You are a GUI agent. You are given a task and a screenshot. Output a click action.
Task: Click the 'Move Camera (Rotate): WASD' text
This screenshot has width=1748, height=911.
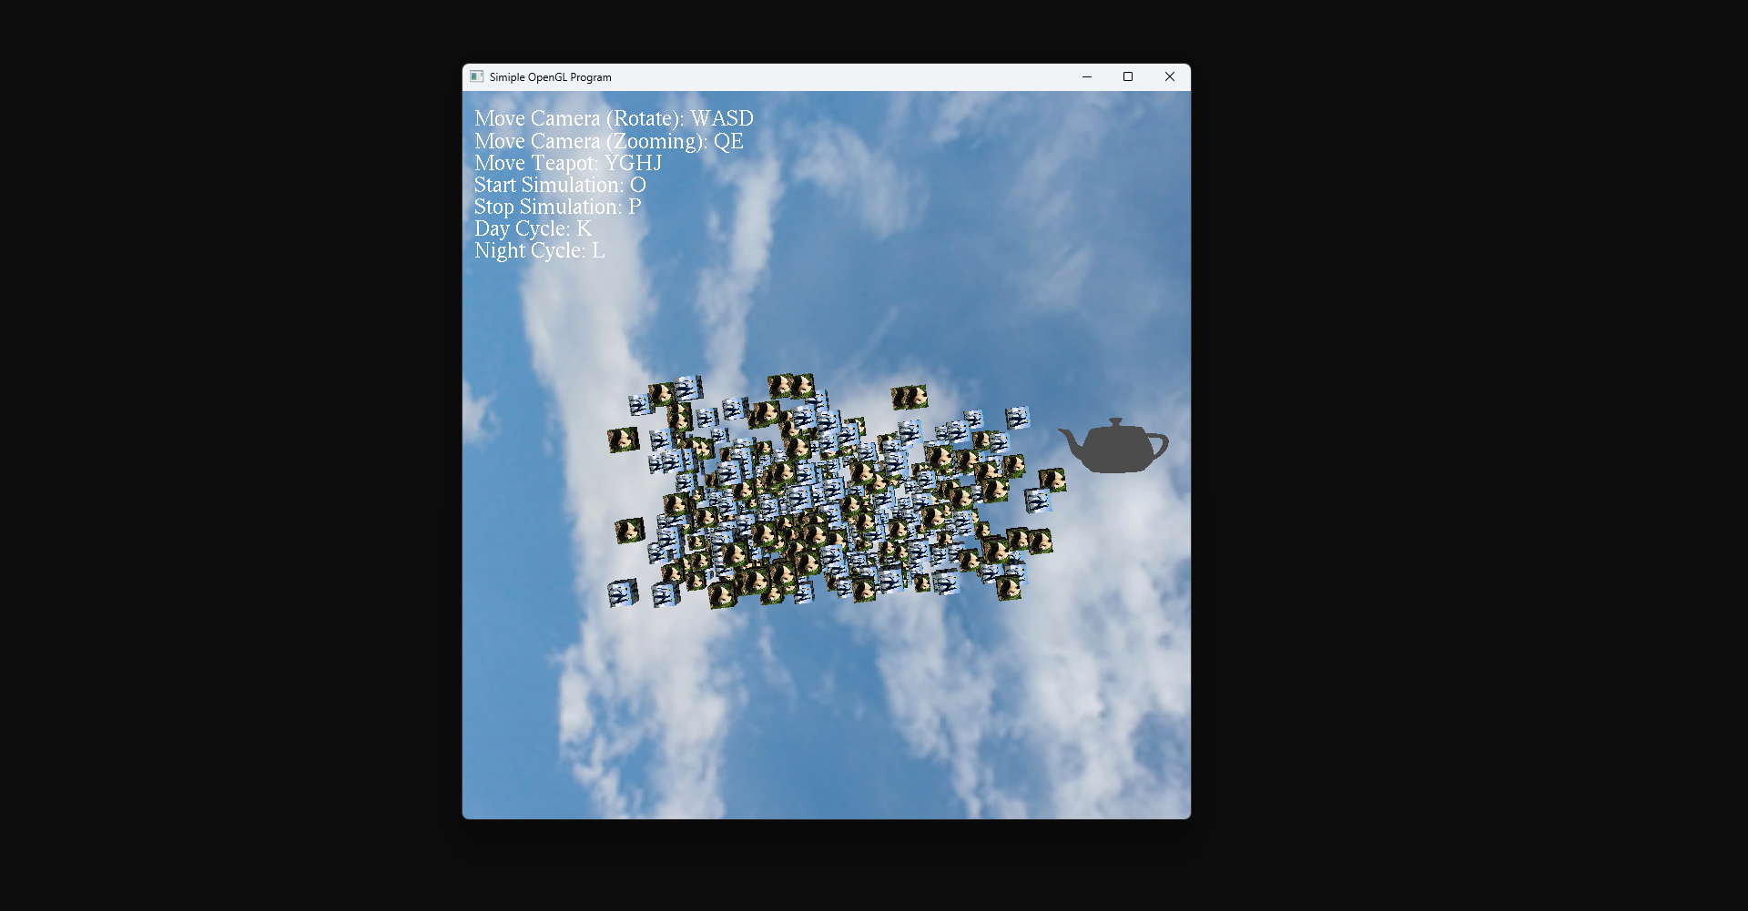614,119
